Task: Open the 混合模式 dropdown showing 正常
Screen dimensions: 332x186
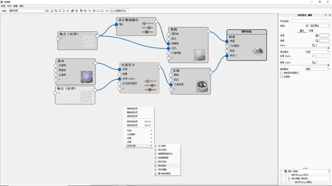Action: (x=317, y=52)
